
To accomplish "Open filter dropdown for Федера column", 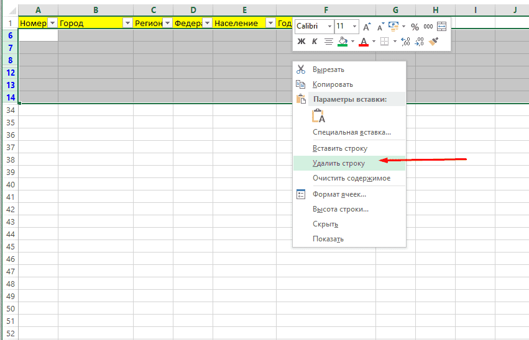I will click(207, 23).
